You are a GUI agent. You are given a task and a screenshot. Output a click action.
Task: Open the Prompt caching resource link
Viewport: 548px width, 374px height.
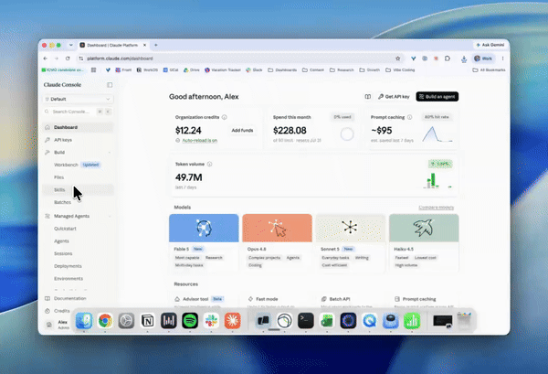pyautogui.click(x=416, y=299)
